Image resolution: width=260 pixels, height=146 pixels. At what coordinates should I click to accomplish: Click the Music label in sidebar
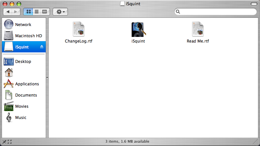21,118
